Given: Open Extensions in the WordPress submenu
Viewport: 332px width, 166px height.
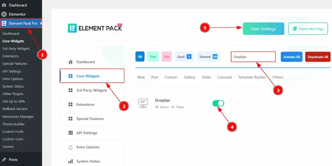Looking at the screenshot, I should (x=11, y=56).
